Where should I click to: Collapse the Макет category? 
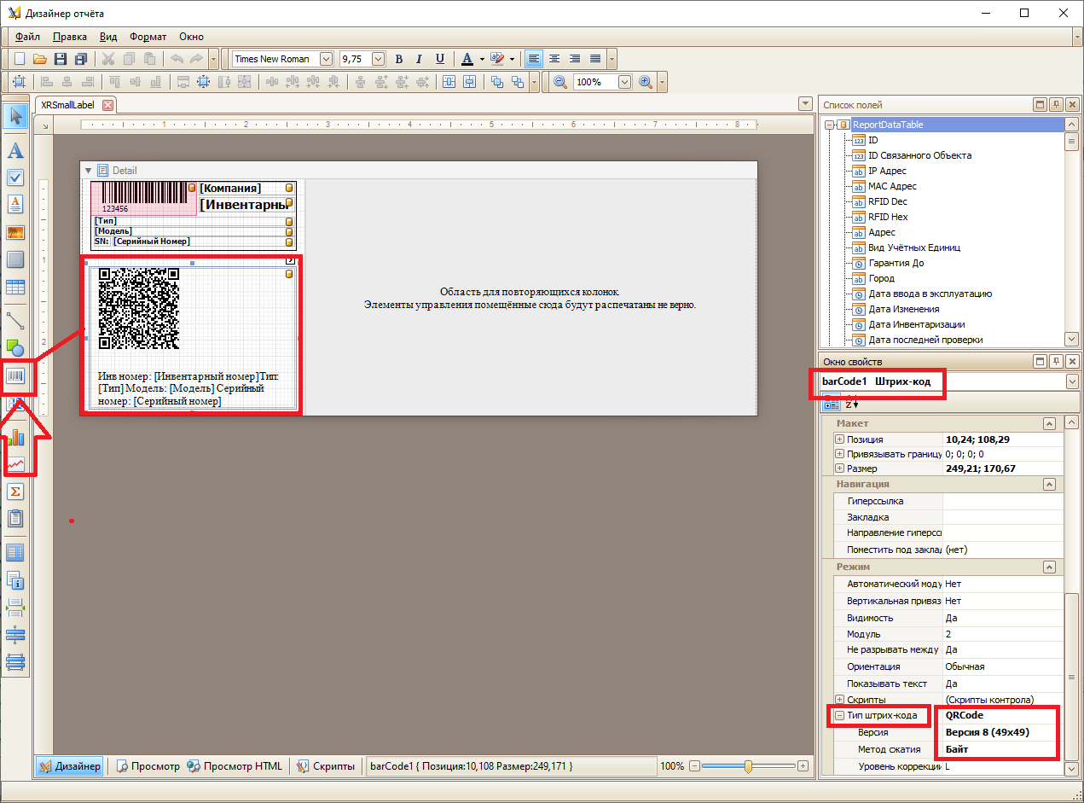click(x=1048, y=423)
